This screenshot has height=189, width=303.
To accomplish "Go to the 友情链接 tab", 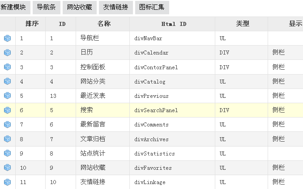I will tap(116, 7).
